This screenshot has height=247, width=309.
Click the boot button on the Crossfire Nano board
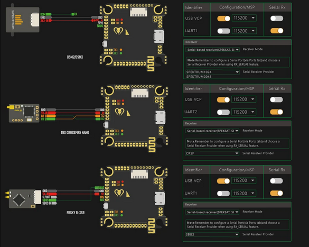click(106, 125)
